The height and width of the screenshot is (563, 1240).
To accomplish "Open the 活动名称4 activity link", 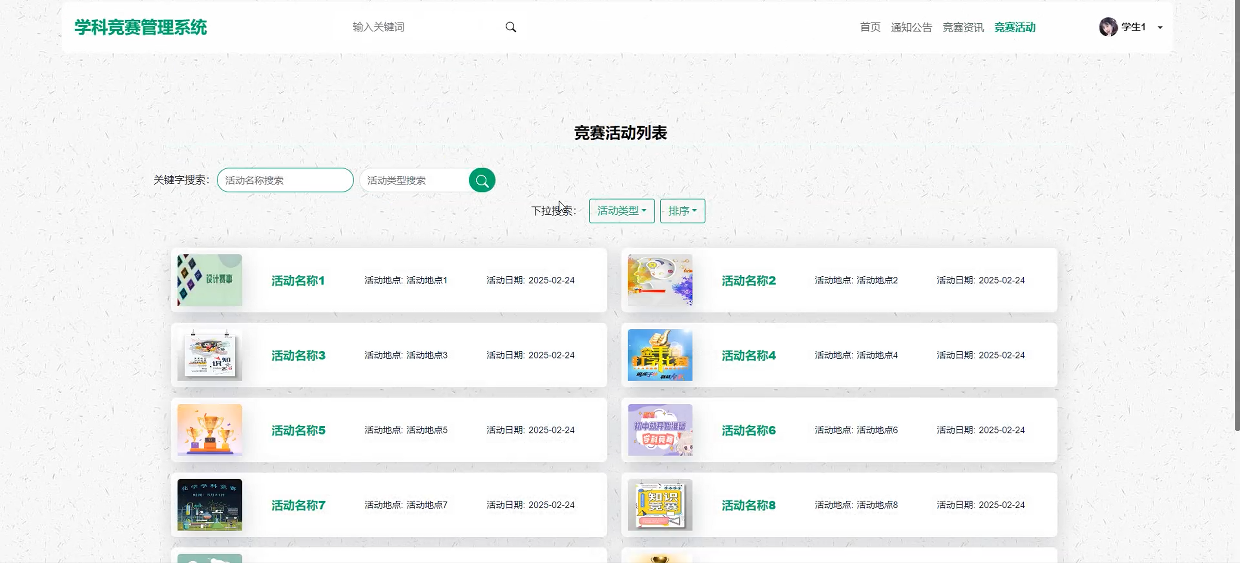I will [748, 356].
